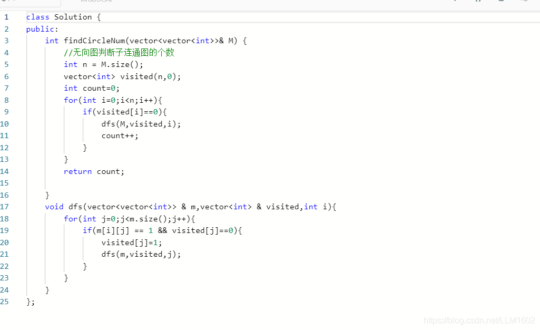Screen dimensions: 540x330
Task: Click line number 15, the empty line
Action: [x=4, y=183]
